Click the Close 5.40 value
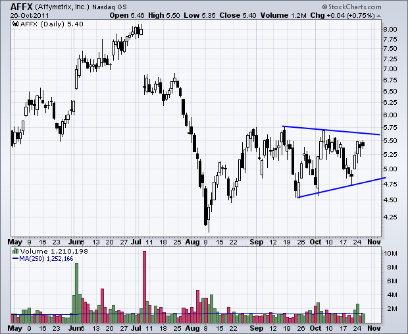The image size is (408, 334). [x=238, y=15]
